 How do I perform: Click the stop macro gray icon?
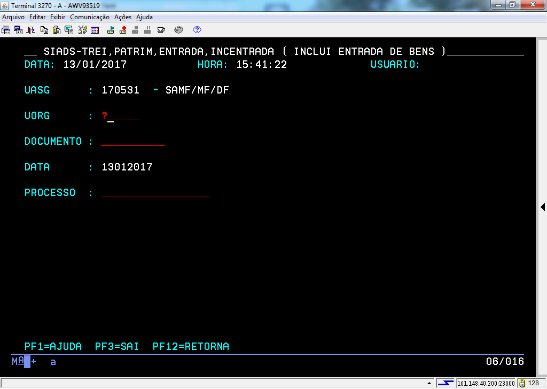135,30
